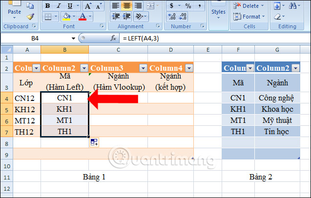
Task: Copy selection with Copy icon
Action: pos(30,5)
